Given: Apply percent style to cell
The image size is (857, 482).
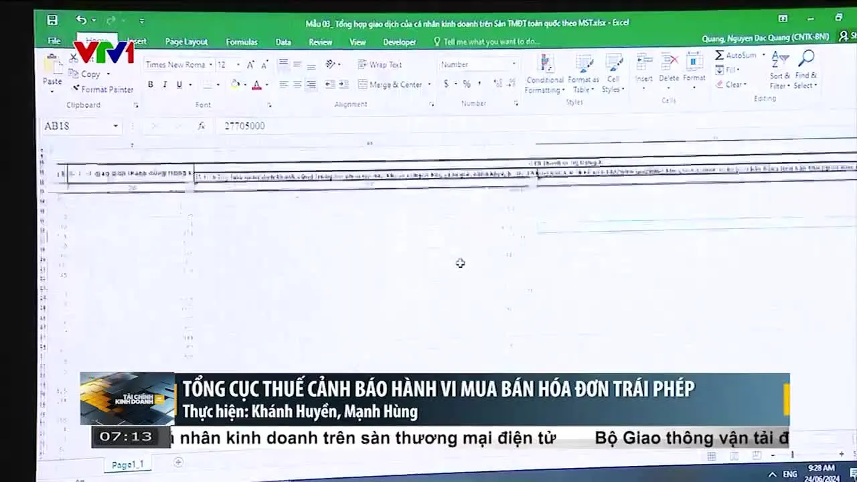Looking at the screenshot, I should point(467,84).
